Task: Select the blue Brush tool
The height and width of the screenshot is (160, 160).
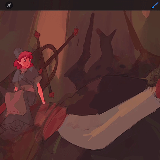Action: coord(155,5)
